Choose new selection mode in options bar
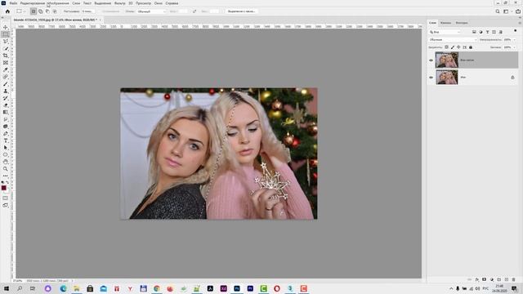This screenshot has height=294, width=523. click(x=34, y=11)
